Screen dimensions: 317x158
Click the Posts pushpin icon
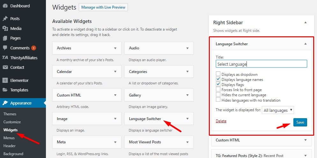point(5,19)
